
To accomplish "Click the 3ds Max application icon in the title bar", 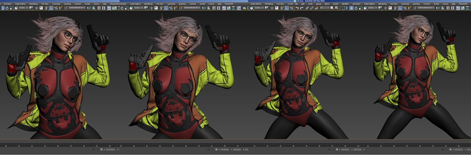I will (295, 1).
